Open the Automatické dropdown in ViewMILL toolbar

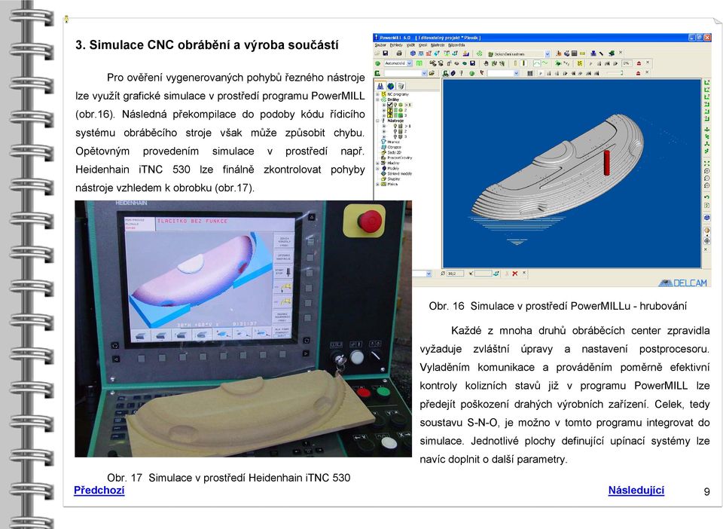pos(398,63)
